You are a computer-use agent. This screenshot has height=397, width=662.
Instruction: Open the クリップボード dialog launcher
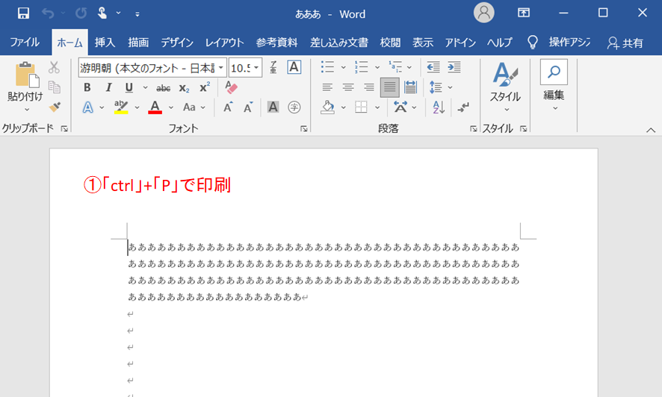tap(64, 128)
